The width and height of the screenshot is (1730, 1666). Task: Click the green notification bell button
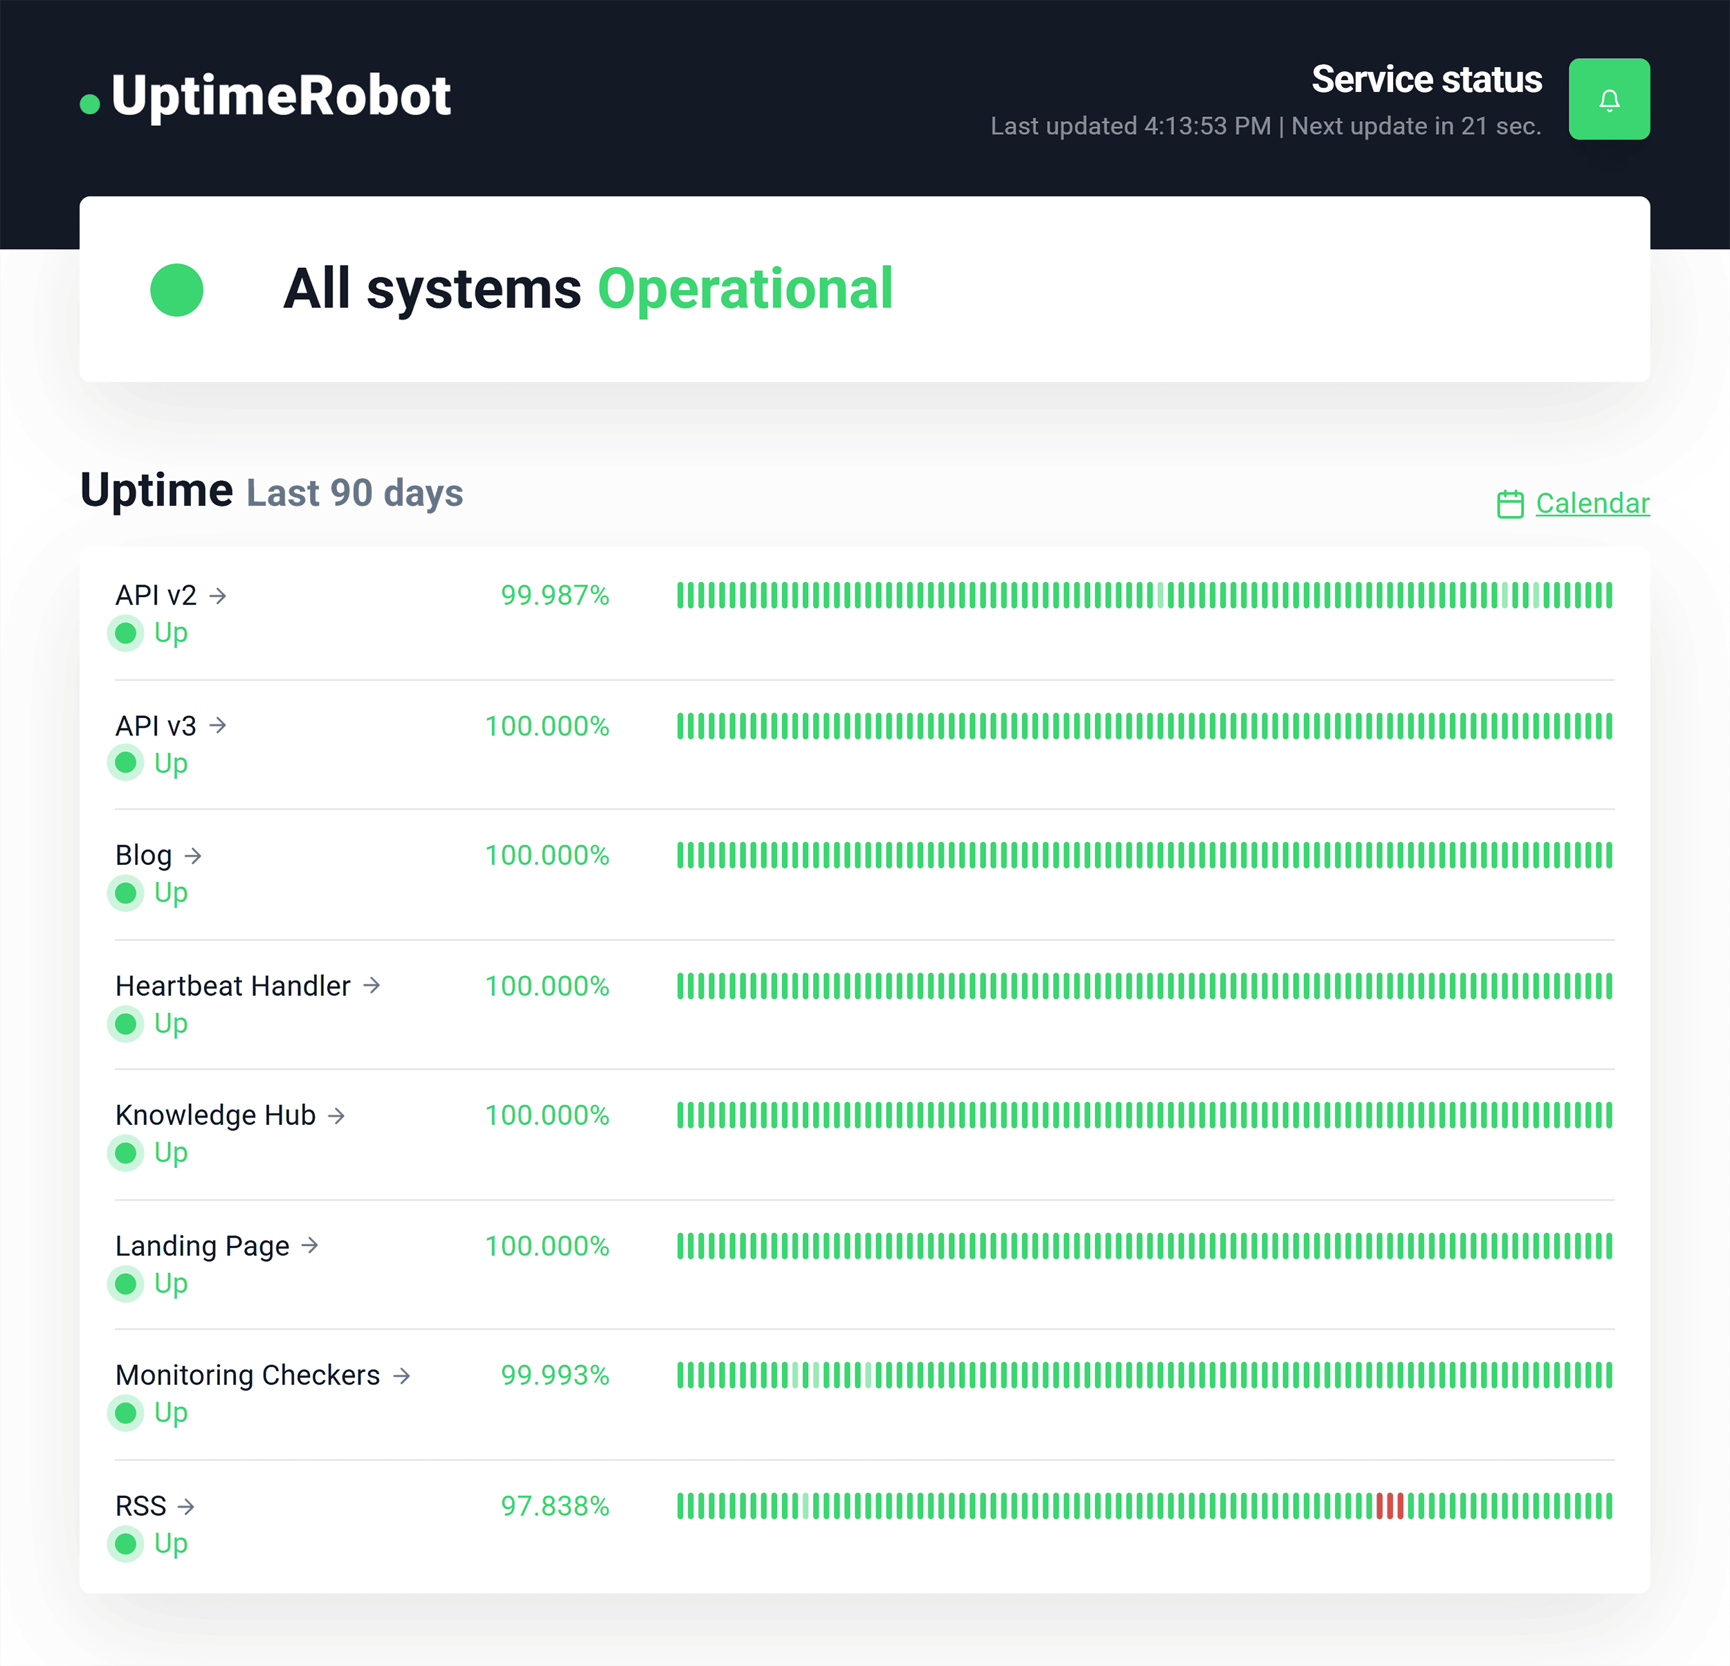click(1608, 99)
